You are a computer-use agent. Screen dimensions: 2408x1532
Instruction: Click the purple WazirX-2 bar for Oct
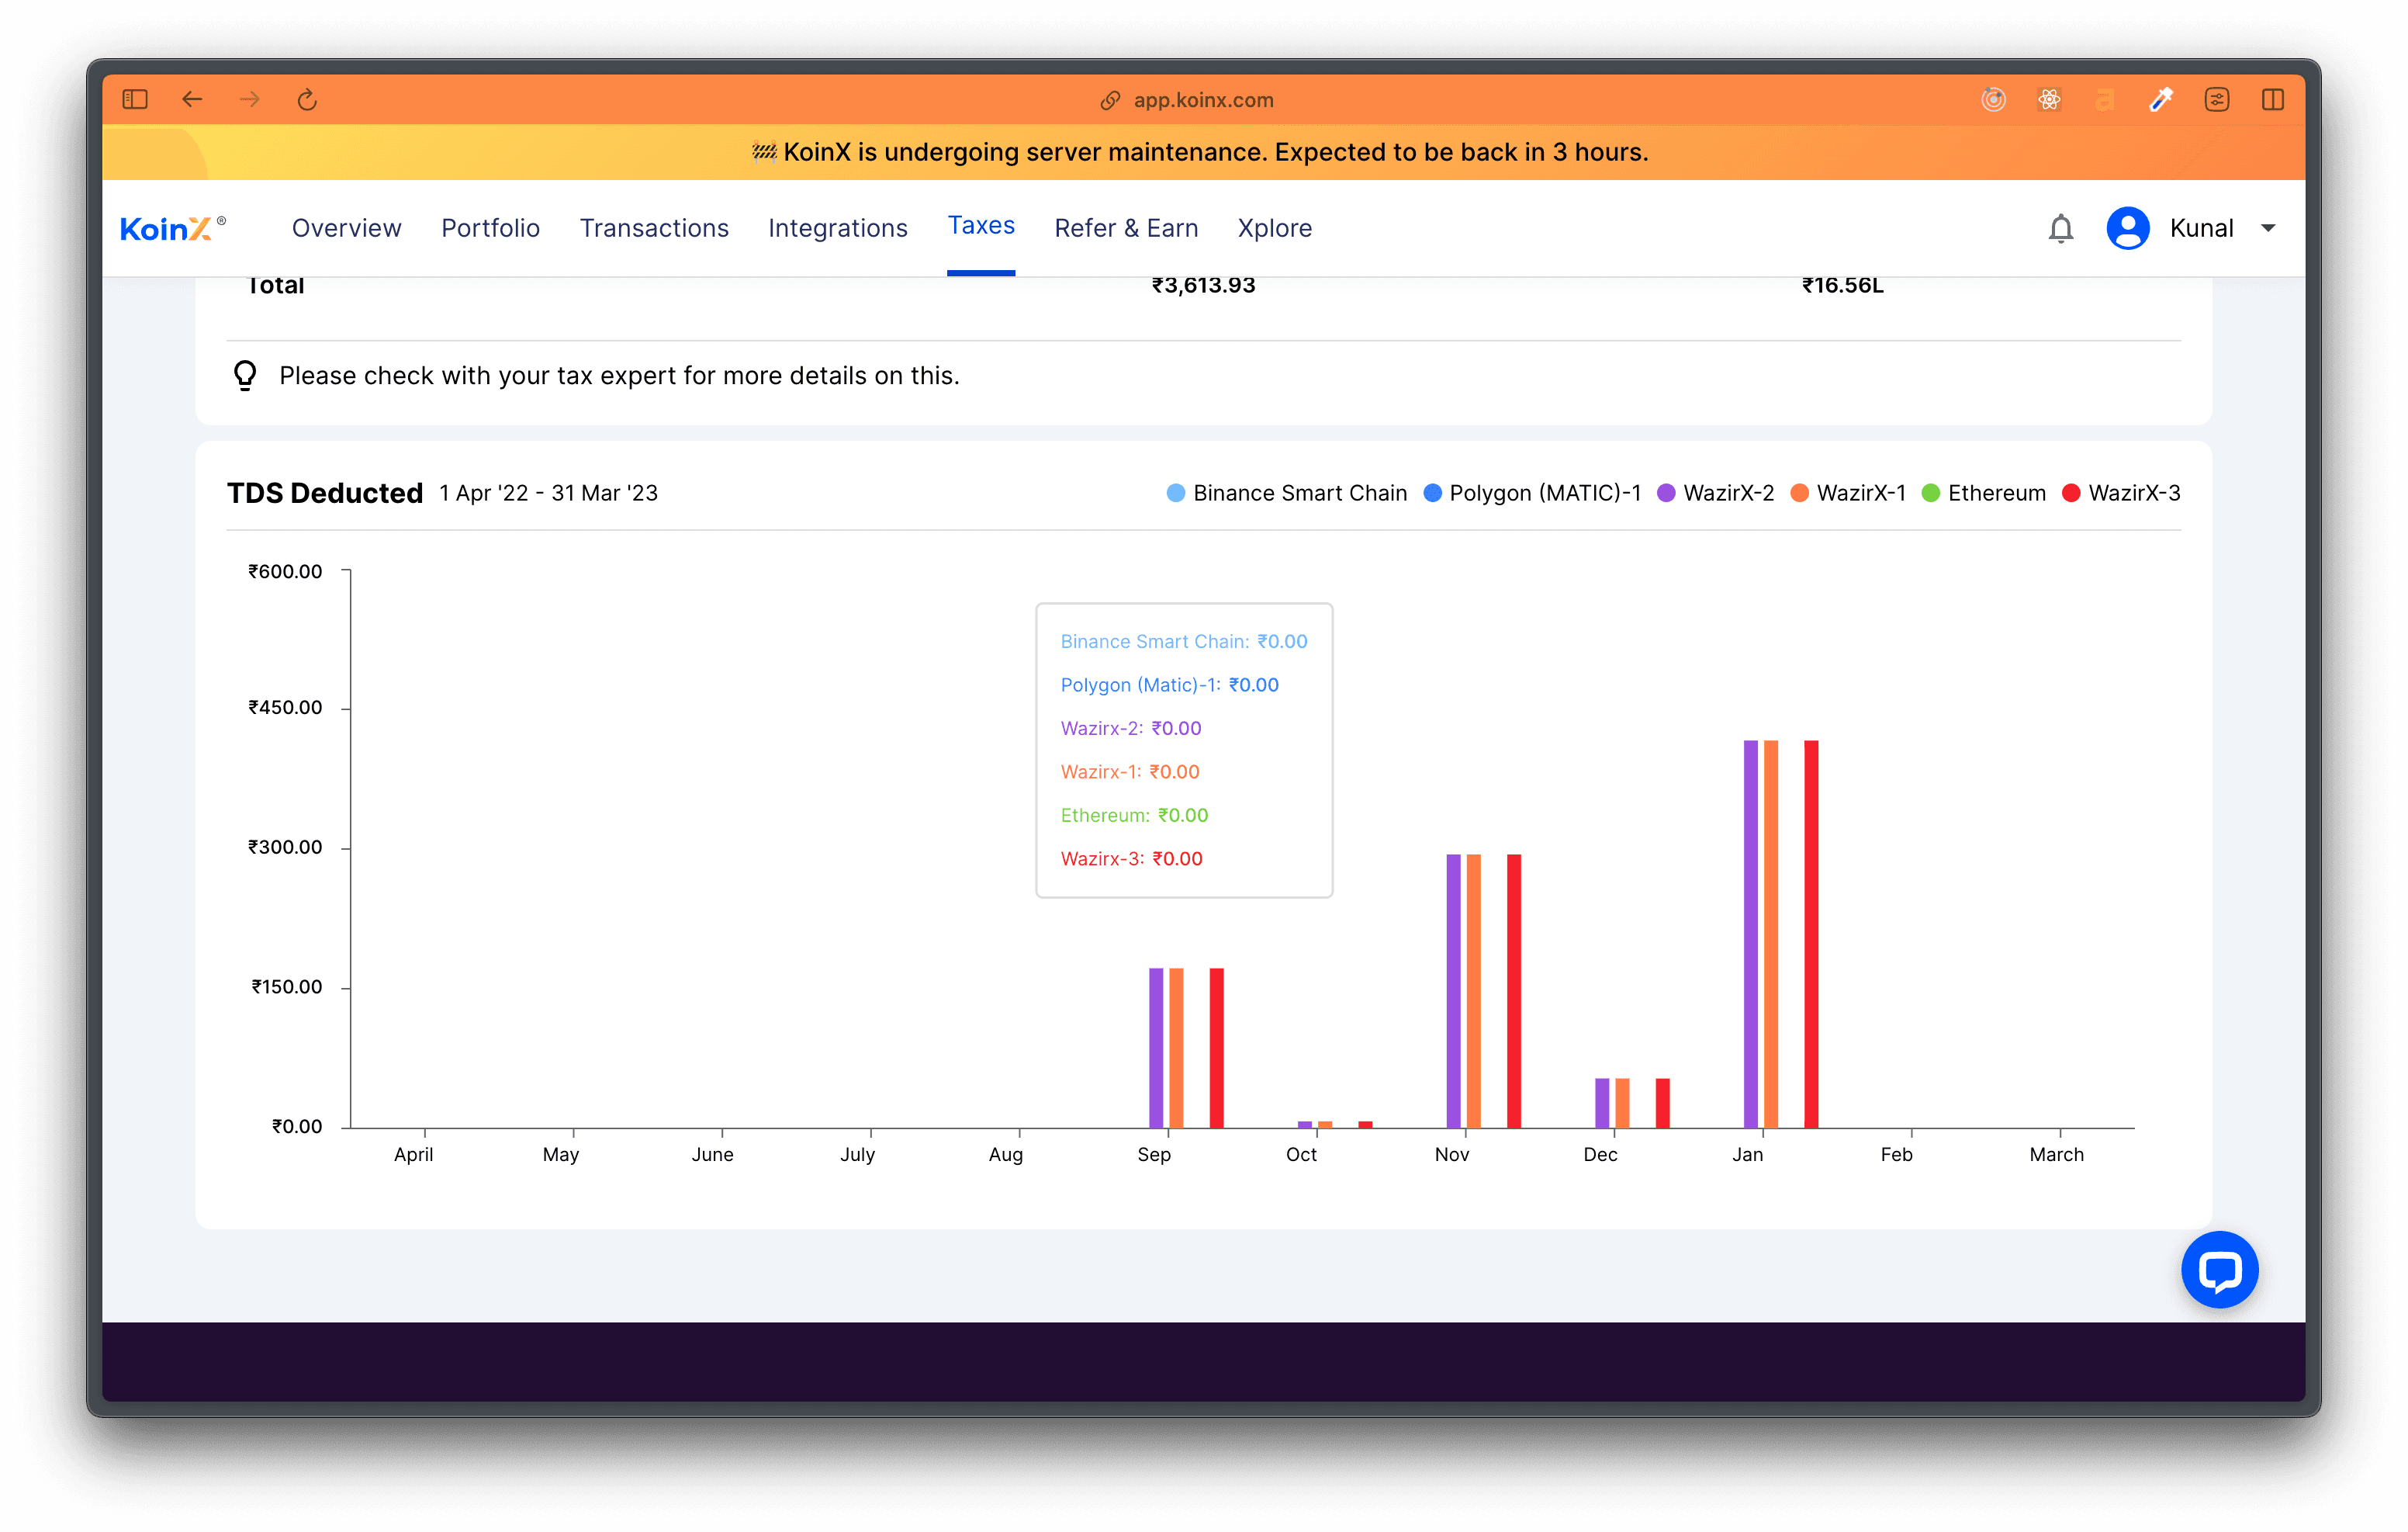1304,1124
